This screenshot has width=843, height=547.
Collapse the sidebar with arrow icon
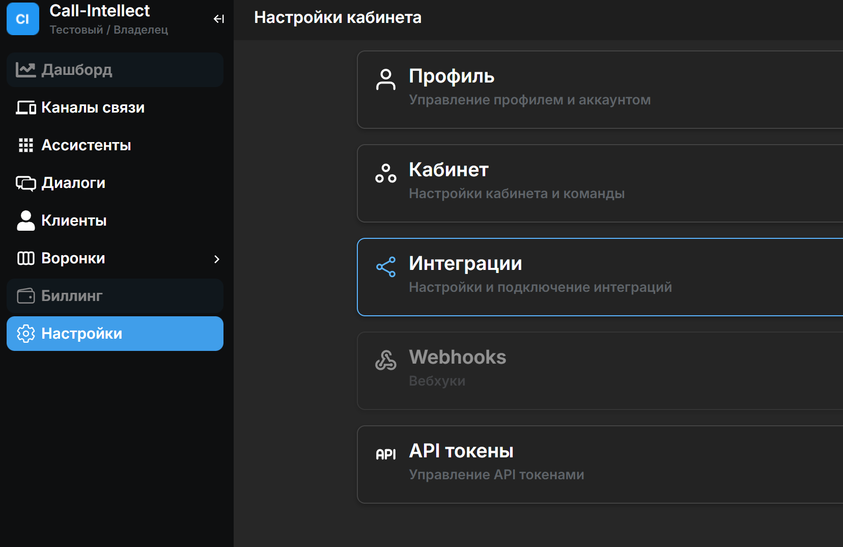(x=219, y=19)
